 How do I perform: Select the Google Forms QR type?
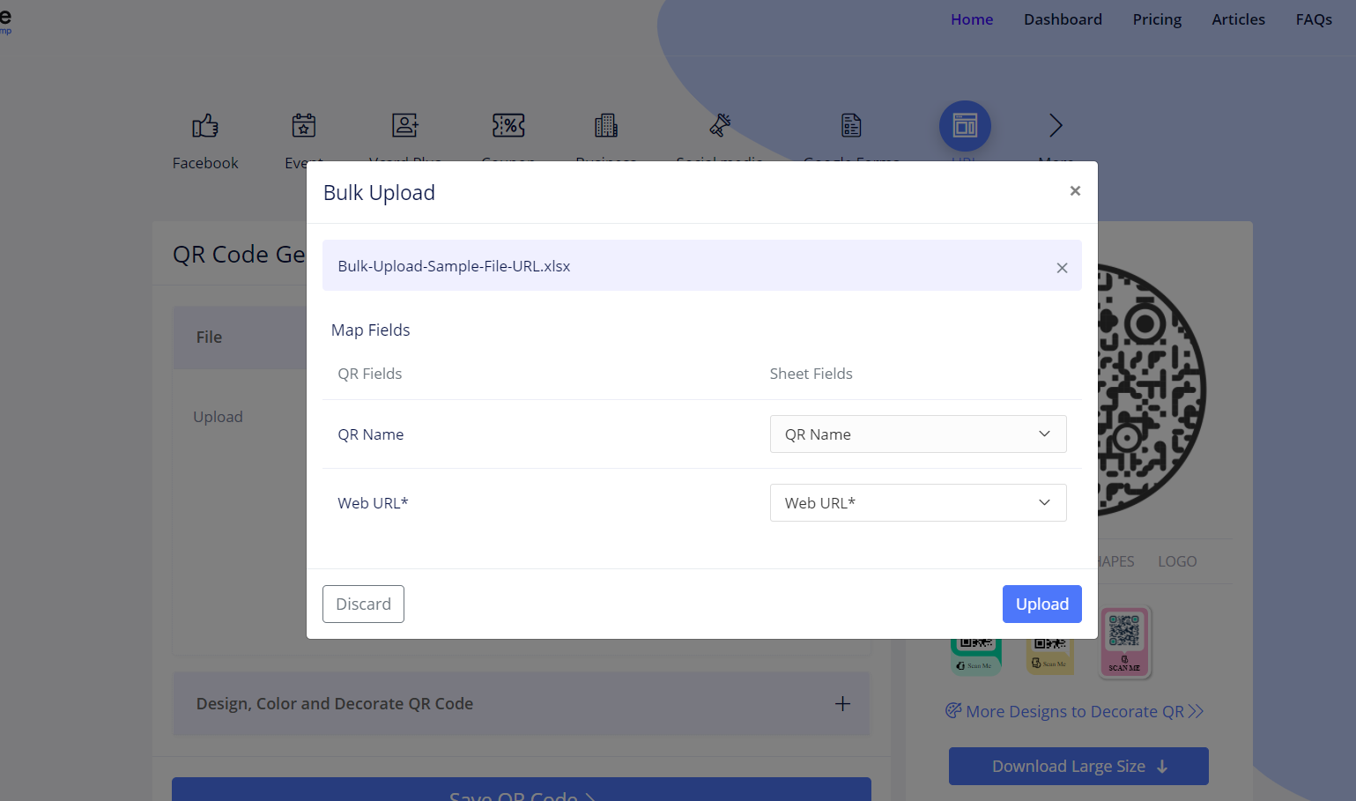click(850, 137)
